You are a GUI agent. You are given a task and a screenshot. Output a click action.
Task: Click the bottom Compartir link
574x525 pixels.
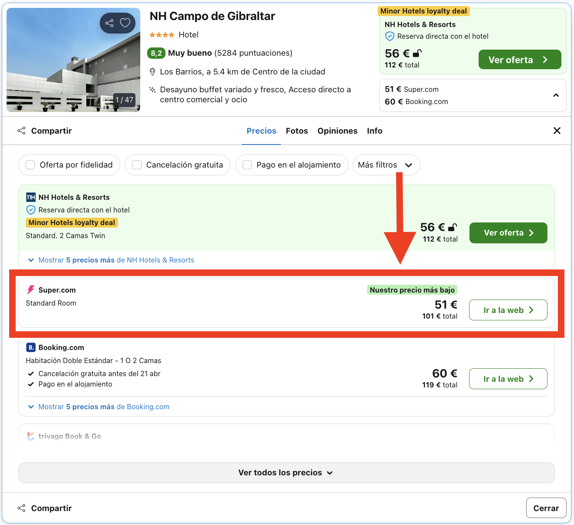[51, 508]
